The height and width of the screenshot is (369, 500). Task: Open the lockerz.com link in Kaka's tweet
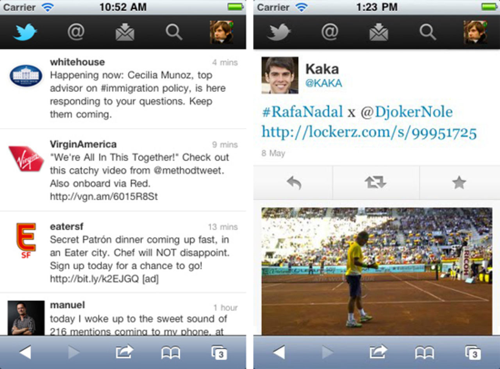tap(369, 132)
